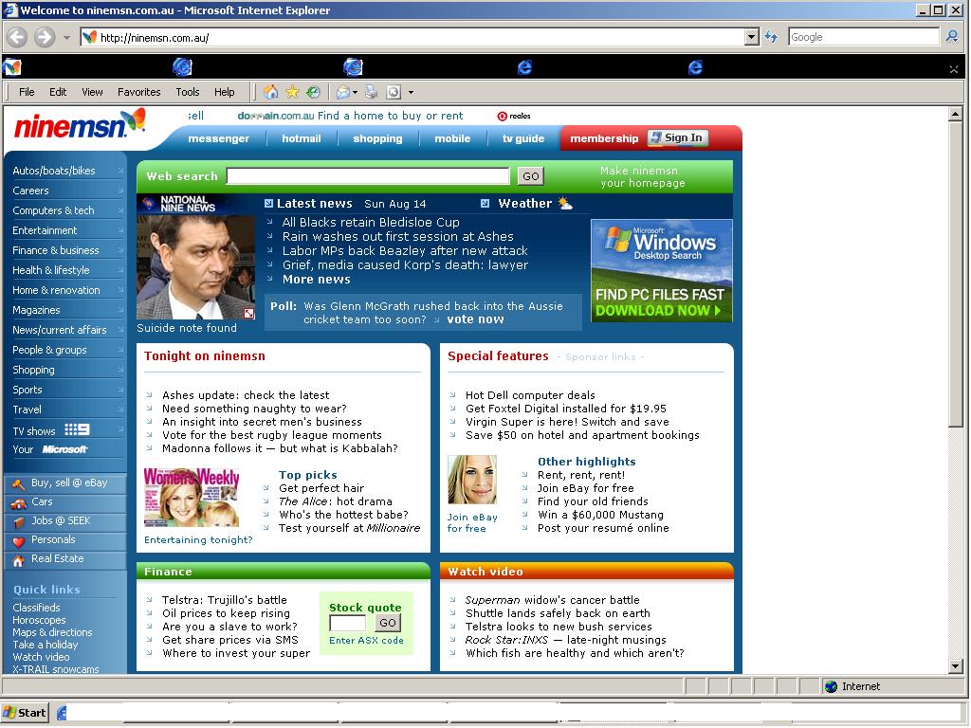The height and width of the screenshot is (728, 971).
Task: Click the Real Estate house icon
Action: point(19,560)
